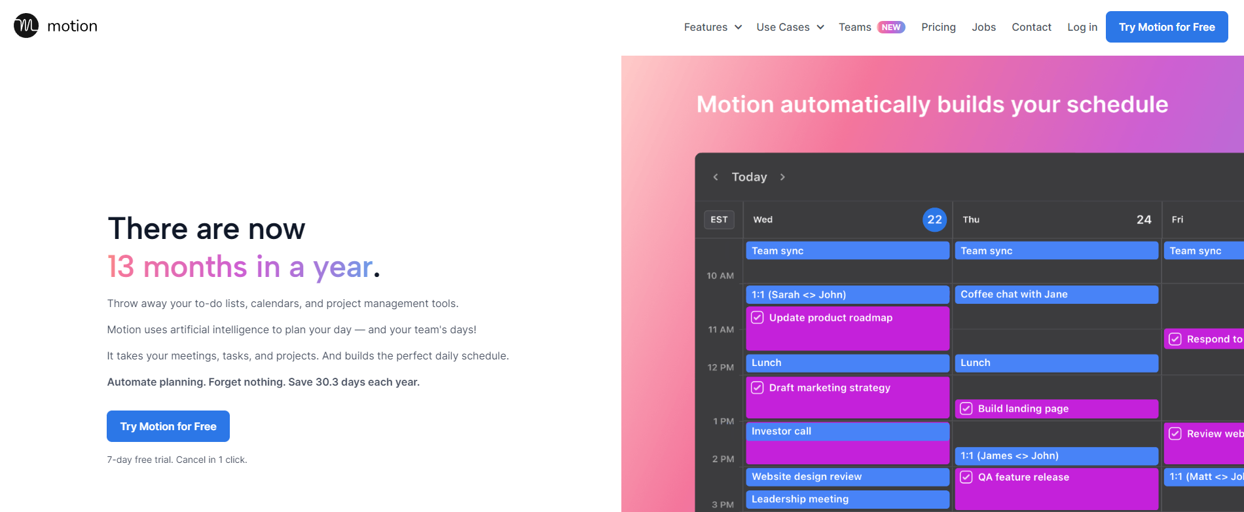Click the Motion logo icon
The image size is (1244, 512).
click(x=26, y=26)
